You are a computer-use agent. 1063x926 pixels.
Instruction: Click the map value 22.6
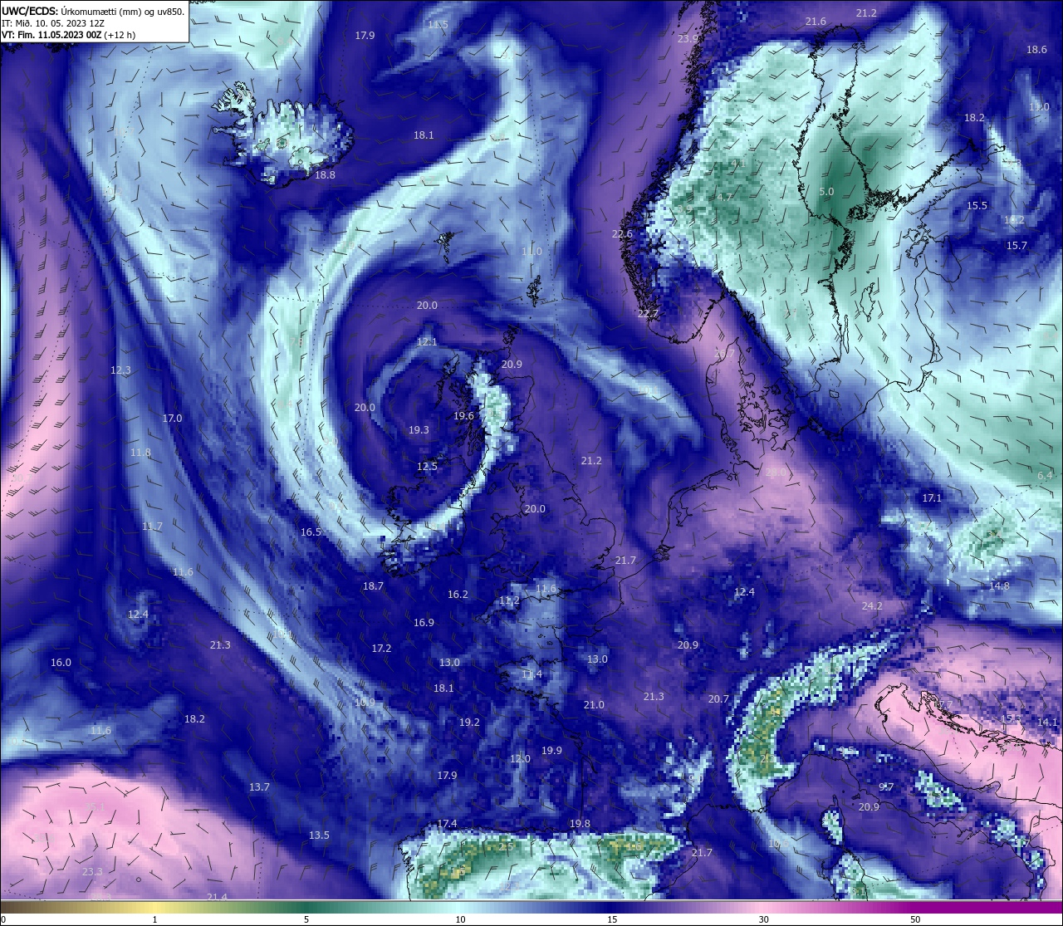pyautogui.click(x=622, y=233)
